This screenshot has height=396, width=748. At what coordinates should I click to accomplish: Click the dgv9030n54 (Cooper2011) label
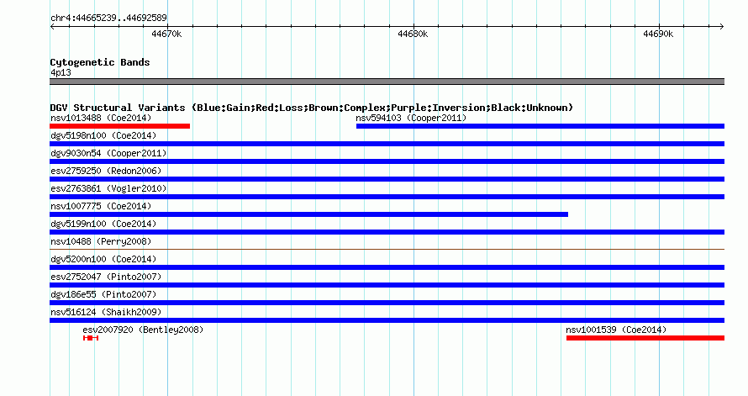point(108,153)
